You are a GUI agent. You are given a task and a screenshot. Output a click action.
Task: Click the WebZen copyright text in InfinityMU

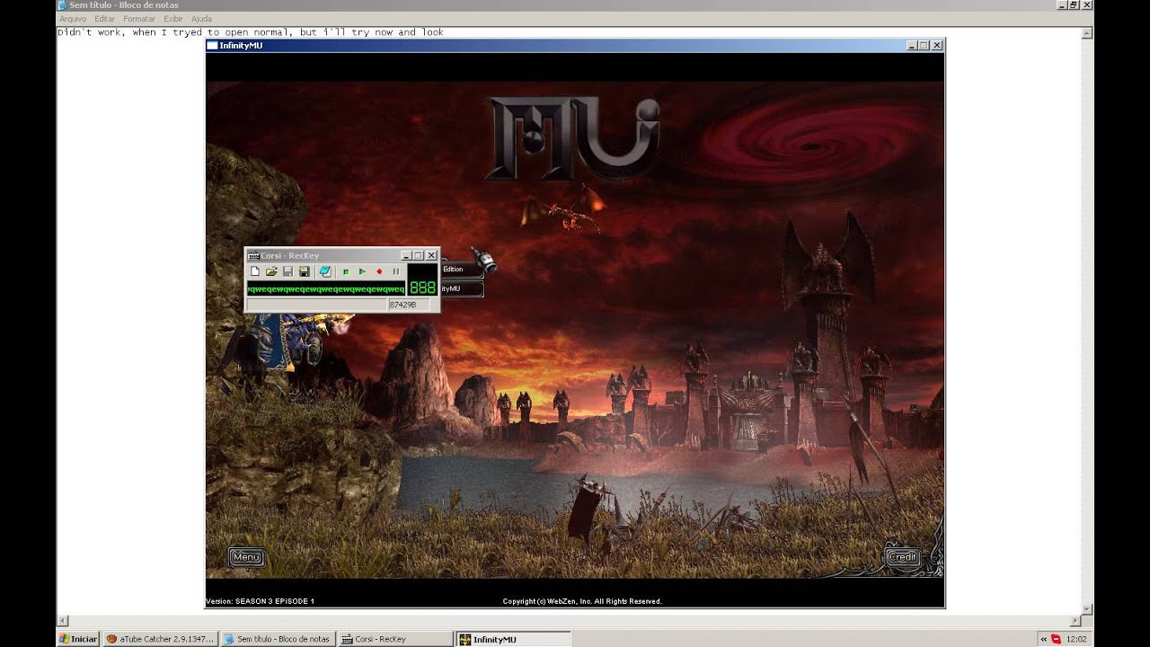click(582, 601)
